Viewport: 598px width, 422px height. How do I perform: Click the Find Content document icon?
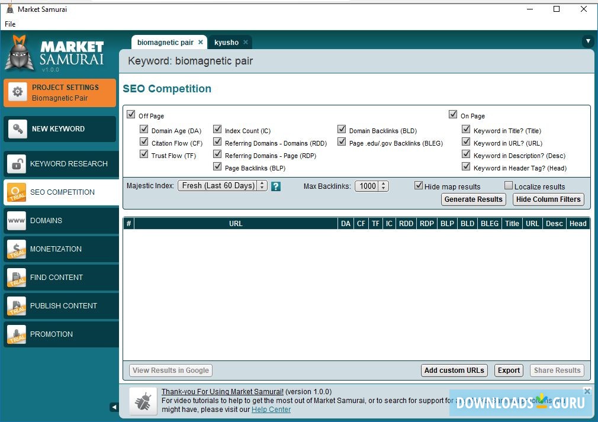point(17,278)
